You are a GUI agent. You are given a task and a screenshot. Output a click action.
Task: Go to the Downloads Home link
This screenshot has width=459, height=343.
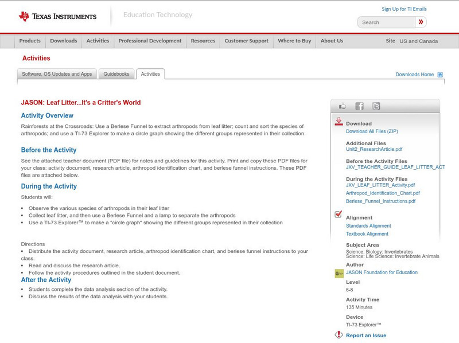(414, 75)
